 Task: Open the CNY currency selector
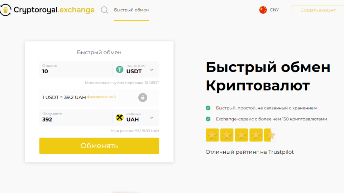274,10
